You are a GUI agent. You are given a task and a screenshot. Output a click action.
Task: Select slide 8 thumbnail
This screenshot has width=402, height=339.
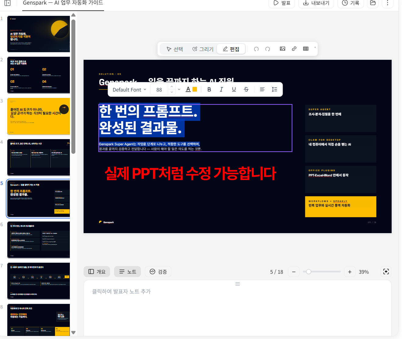click(38, 320)
